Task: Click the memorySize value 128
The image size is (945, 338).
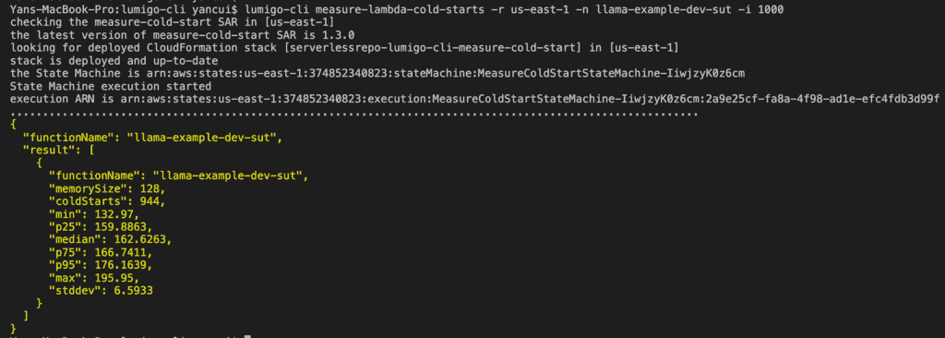Action: (138, 188)
